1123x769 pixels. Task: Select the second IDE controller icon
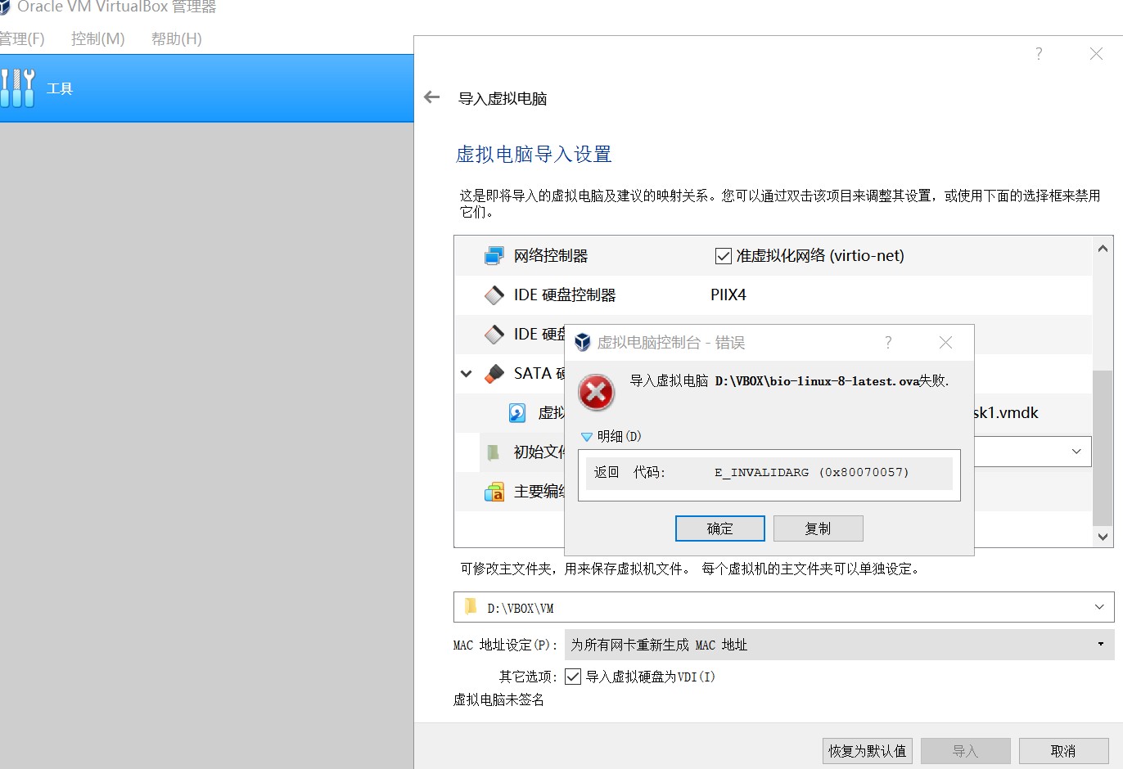(494, 335)
